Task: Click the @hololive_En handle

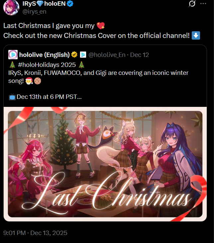Action: click(x=107, y=55)
